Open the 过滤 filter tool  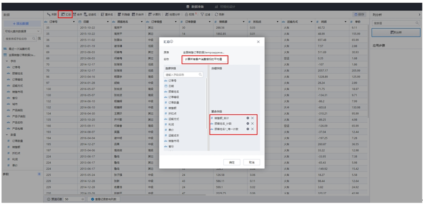coord(204,15)
